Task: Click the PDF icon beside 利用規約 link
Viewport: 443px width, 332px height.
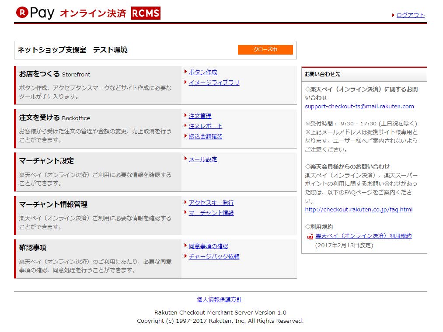Action: pyautogui.click(x=310, y=237)
